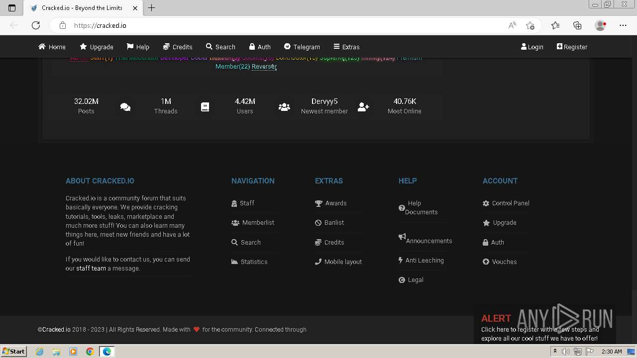Image resolution: width=637 pixels, height=358 pixels.
Task: Open Vouches footer link
Action: (x=500, y=262)
